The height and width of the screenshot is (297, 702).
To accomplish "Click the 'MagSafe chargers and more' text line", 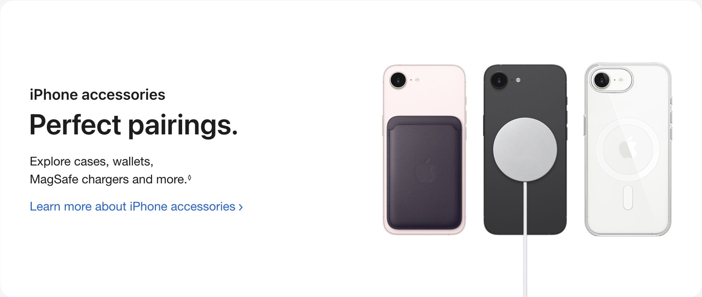I will click(109, 179).
